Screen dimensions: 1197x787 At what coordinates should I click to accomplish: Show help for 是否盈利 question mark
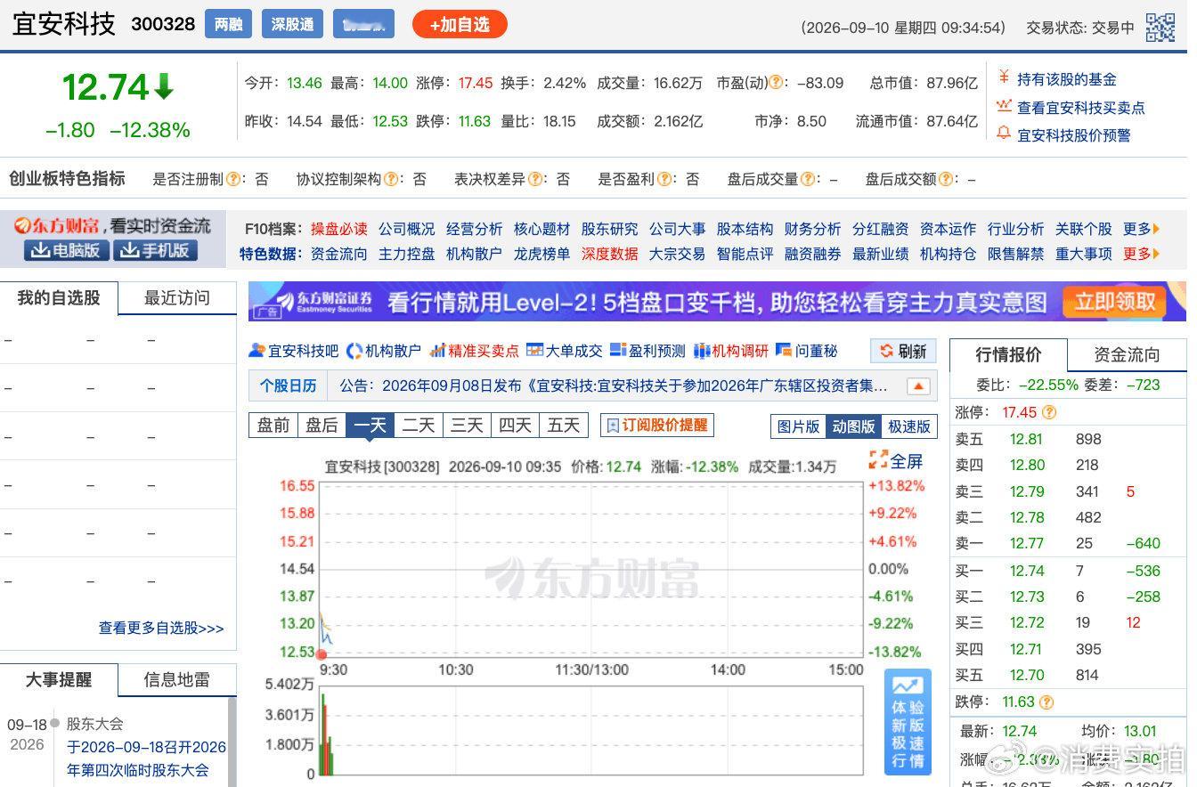(x=664, y=179)
